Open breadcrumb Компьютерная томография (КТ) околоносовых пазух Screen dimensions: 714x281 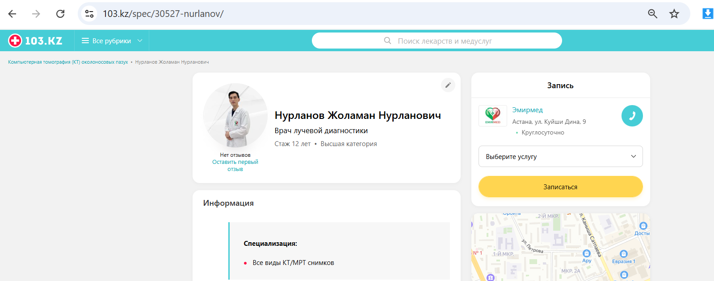(x=68, y=62)
